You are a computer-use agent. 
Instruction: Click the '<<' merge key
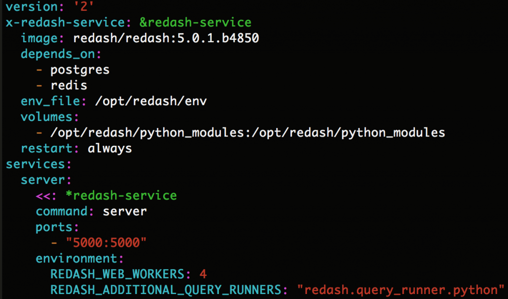(x=43, y=196)
